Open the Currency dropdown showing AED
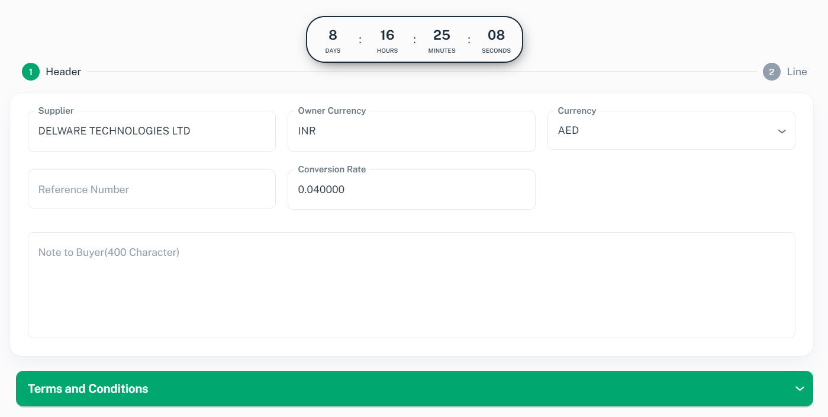This screenshot has height=417, width=828. click(671, 131)
